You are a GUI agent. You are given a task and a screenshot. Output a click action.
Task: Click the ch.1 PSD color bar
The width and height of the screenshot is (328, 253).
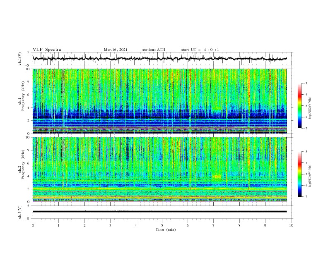coord(299,106)
